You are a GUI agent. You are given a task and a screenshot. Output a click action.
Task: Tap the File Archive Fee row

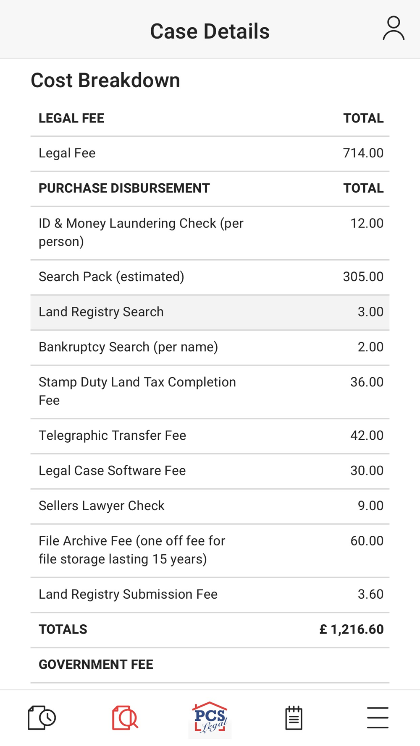pos(210,550)
